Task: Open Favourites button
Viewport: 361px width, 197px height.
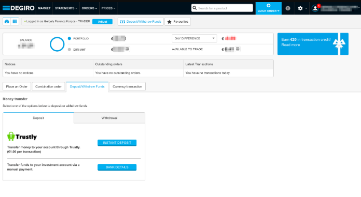Action: coord(177,22)
